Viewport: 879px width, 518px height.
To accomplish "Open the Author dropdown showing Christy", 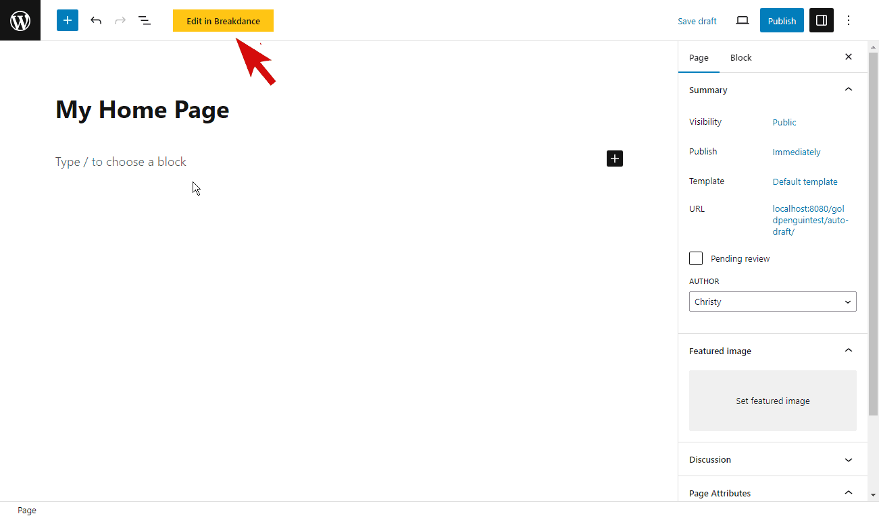I will [772, 301].
